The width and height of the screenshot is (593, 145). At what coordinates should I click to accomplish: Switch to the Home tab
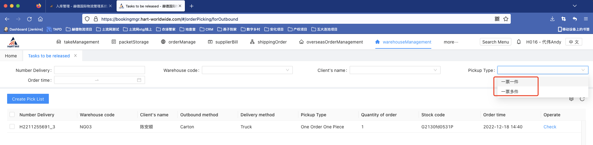[11, 56]
